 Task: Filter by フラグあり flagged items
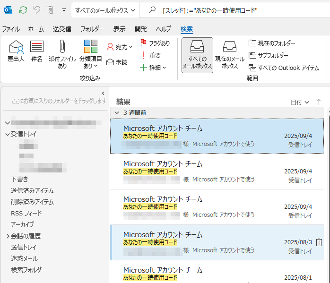(x=155, y=43)
